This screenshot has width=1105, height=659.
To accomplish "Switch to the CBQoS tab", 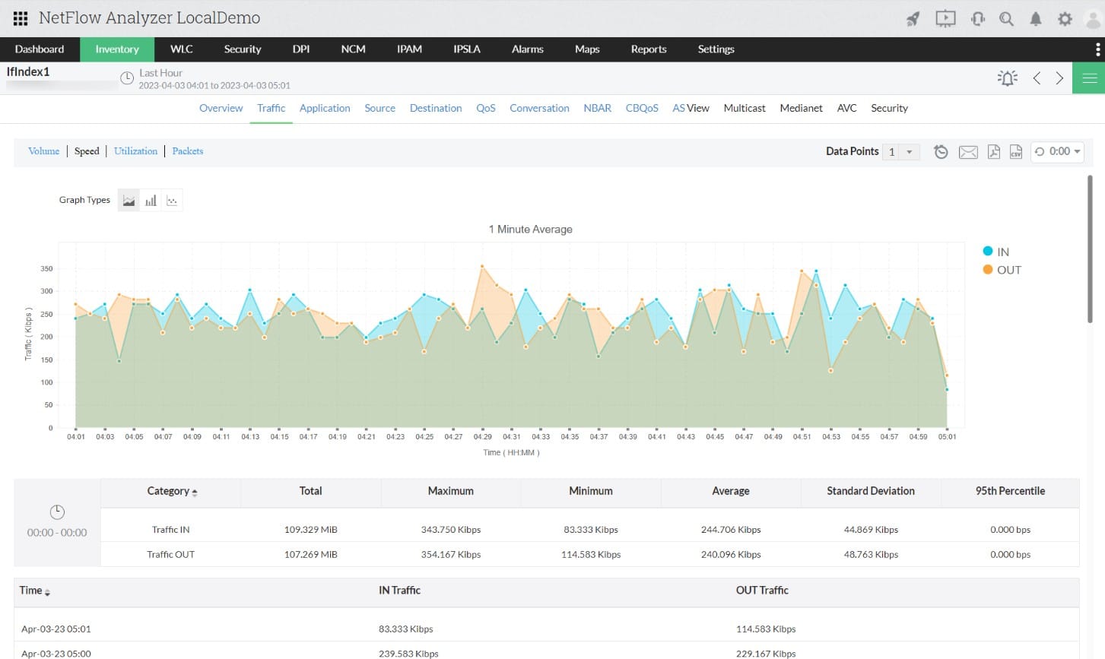I will tap(642, 109).
